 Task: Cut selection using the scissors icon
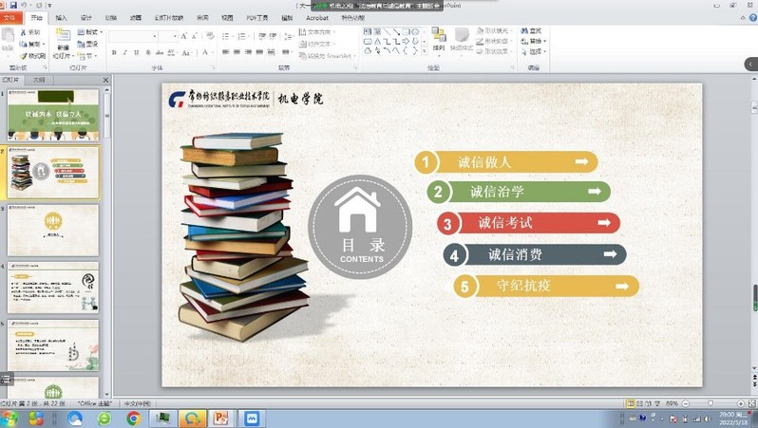[30, 32]
